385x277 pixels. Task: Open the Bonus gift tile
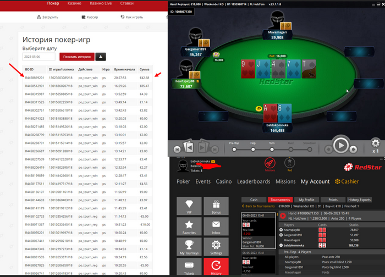point(216,206)
